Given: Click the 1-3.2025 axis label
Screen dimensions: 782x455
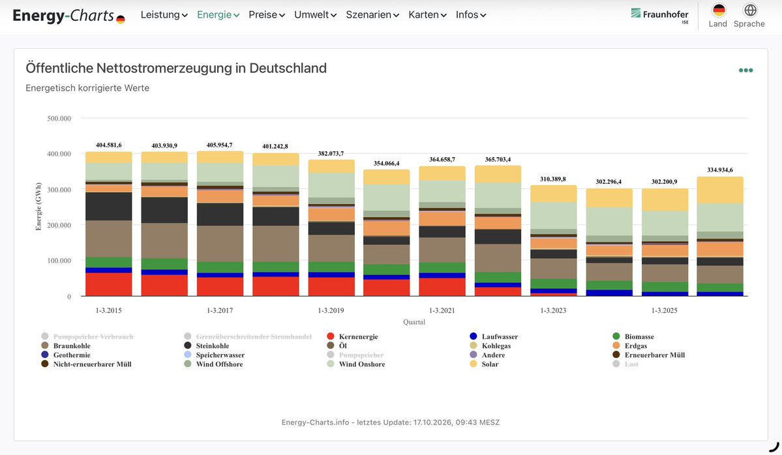Looking at the screenshot, I should [x=665, y=310].
